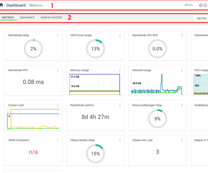Viewport: 208px width, 173px height.
Task: Open the HBase Ave Load widget options menu
Action: point(182,140)
